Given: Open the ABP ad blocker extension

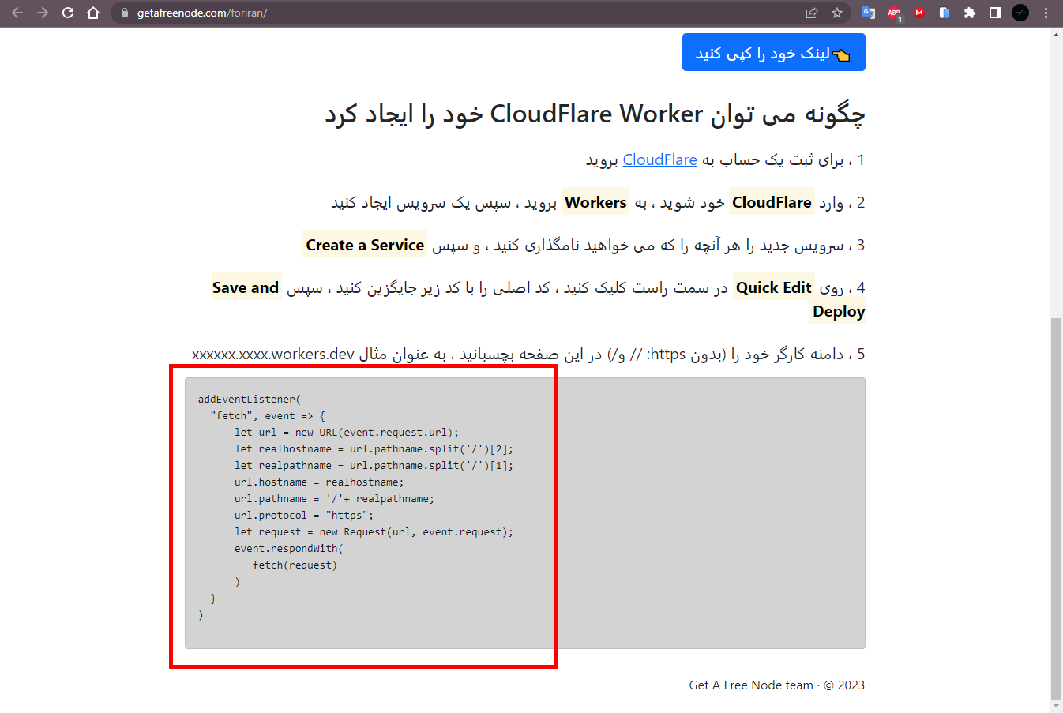Looking at the screenshot, I should point(894,13).
